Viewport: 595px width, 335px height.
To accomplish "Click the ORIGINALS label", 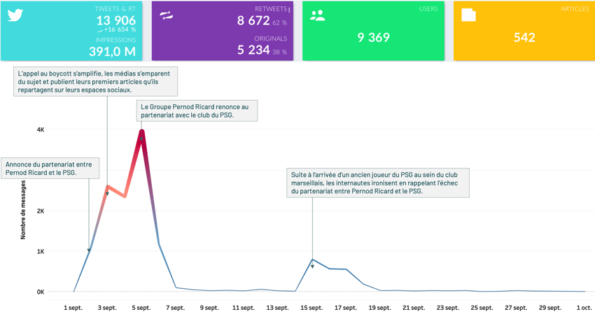I will coord(271,38).
